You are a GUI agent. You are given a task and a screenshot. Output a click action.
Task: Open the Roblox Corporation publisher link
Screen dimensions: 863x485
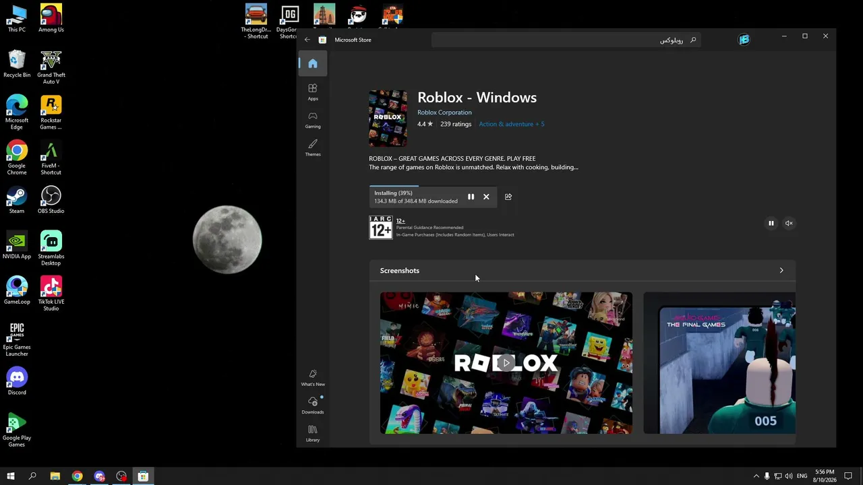444,112
